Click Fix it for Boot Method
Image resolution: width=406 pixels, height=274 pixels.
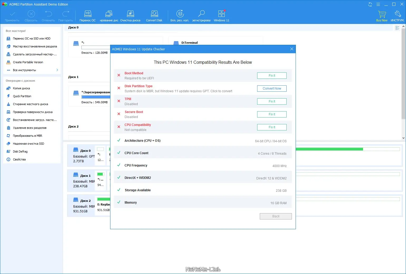(272, 76)
